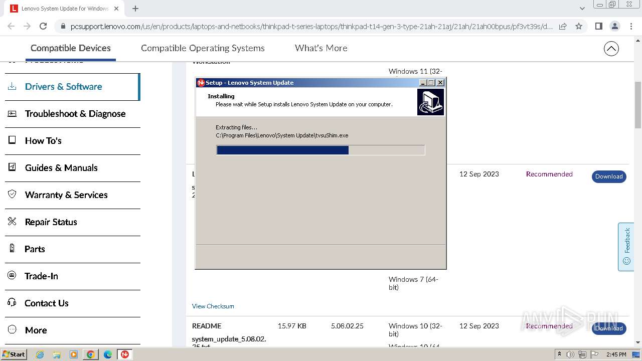Click the Setup dialog title bar icon
642x361 pixels.
click(x=201, y=83)
